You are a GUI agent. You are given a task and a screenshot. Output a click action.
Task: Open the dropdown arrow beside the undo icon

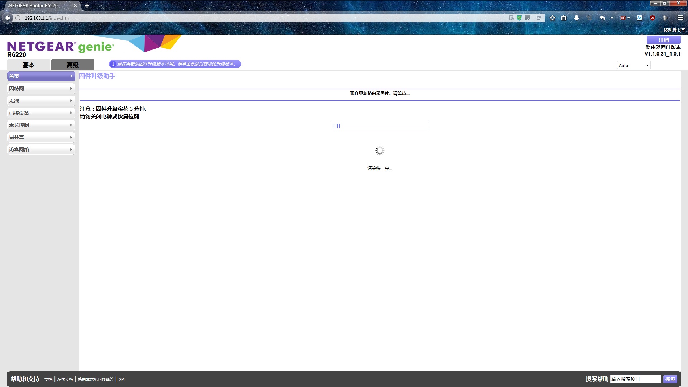612,18
